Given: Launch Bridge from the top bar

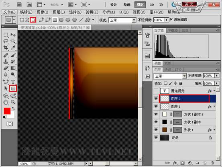Looking at the screenshot, I should click(x=19, y=4).
